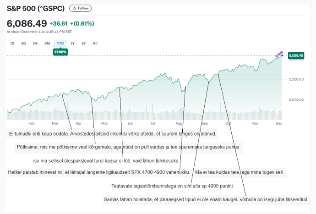Click the 5,500.00 axis label
The height and width of the screenshot is (214, 316).
click(x=296, y=79)
